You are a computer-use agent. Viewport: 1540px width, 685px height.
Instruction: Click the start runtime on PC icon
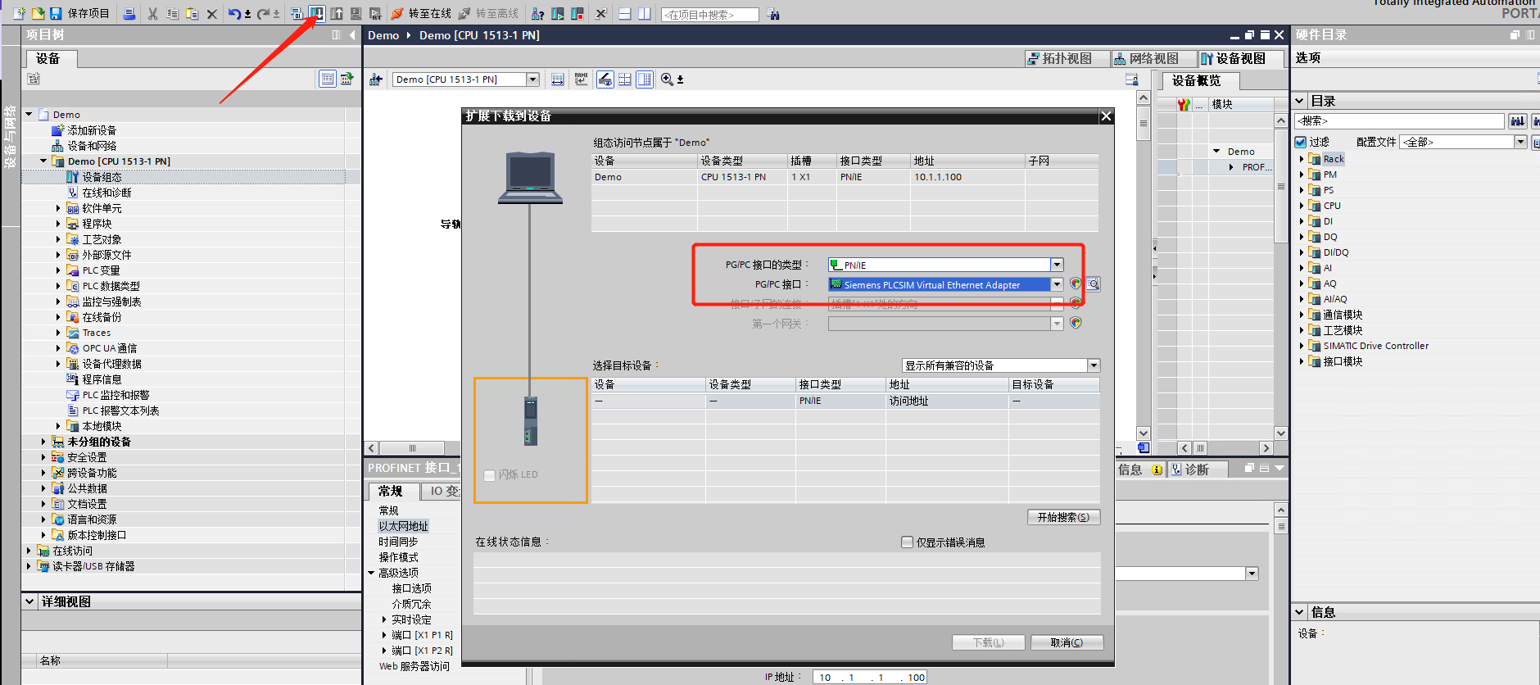click(375, 14)
